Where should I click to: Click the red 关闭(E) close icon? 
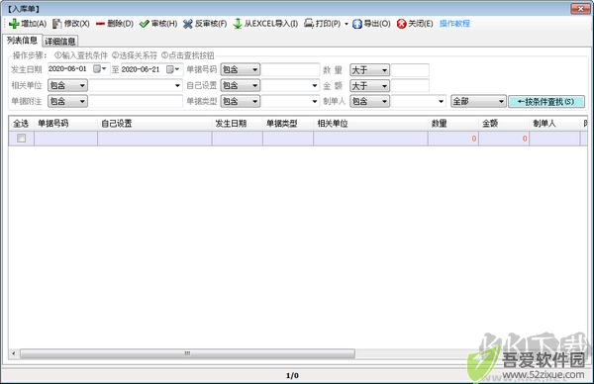pos(402,24)
